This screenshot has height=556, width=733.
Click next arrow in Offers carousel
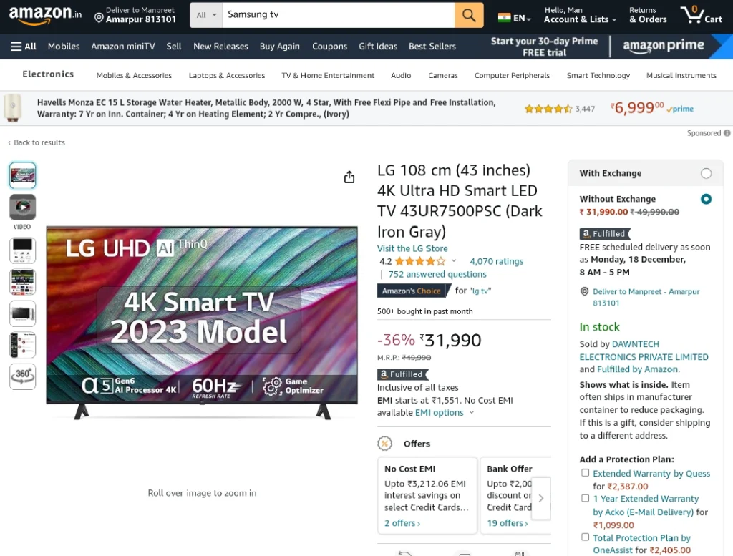[541, 498]
